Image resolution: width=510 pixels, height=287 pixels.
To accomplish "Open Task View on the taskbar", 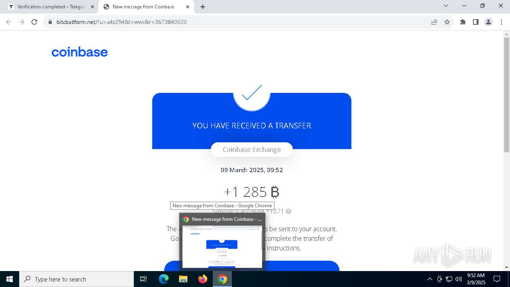I will [143, 279].
